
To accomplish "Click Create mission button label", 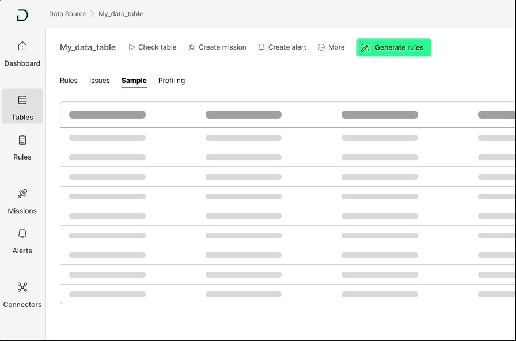I will click(222, 47).
